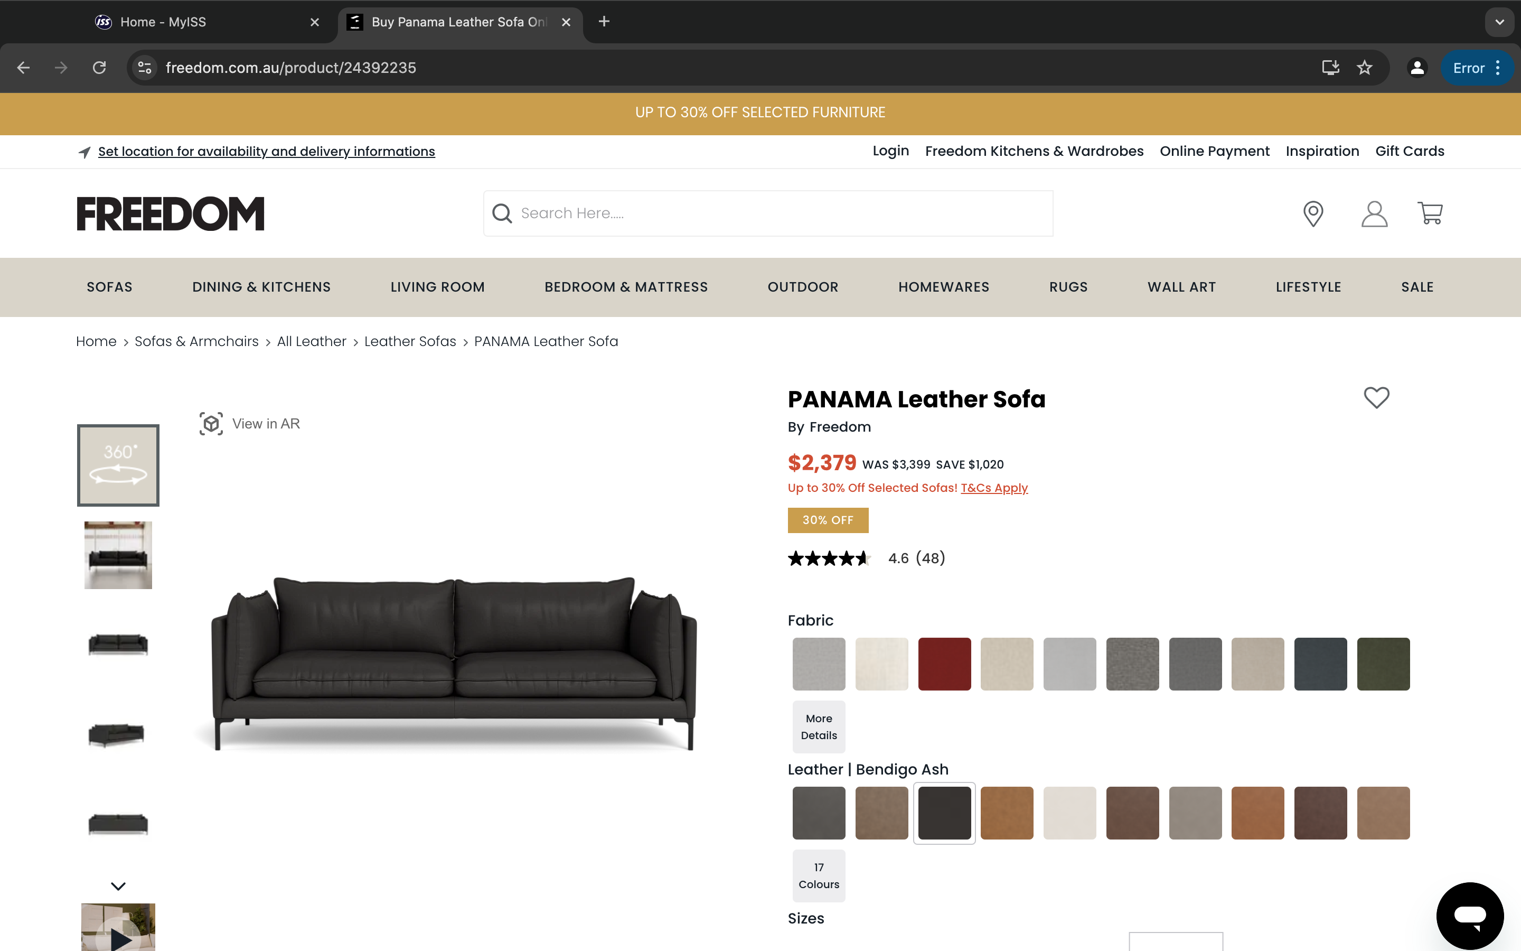Screen dimensions: 1521x951
Task: Click the site information icon in address bar
Action: [145, 68]
